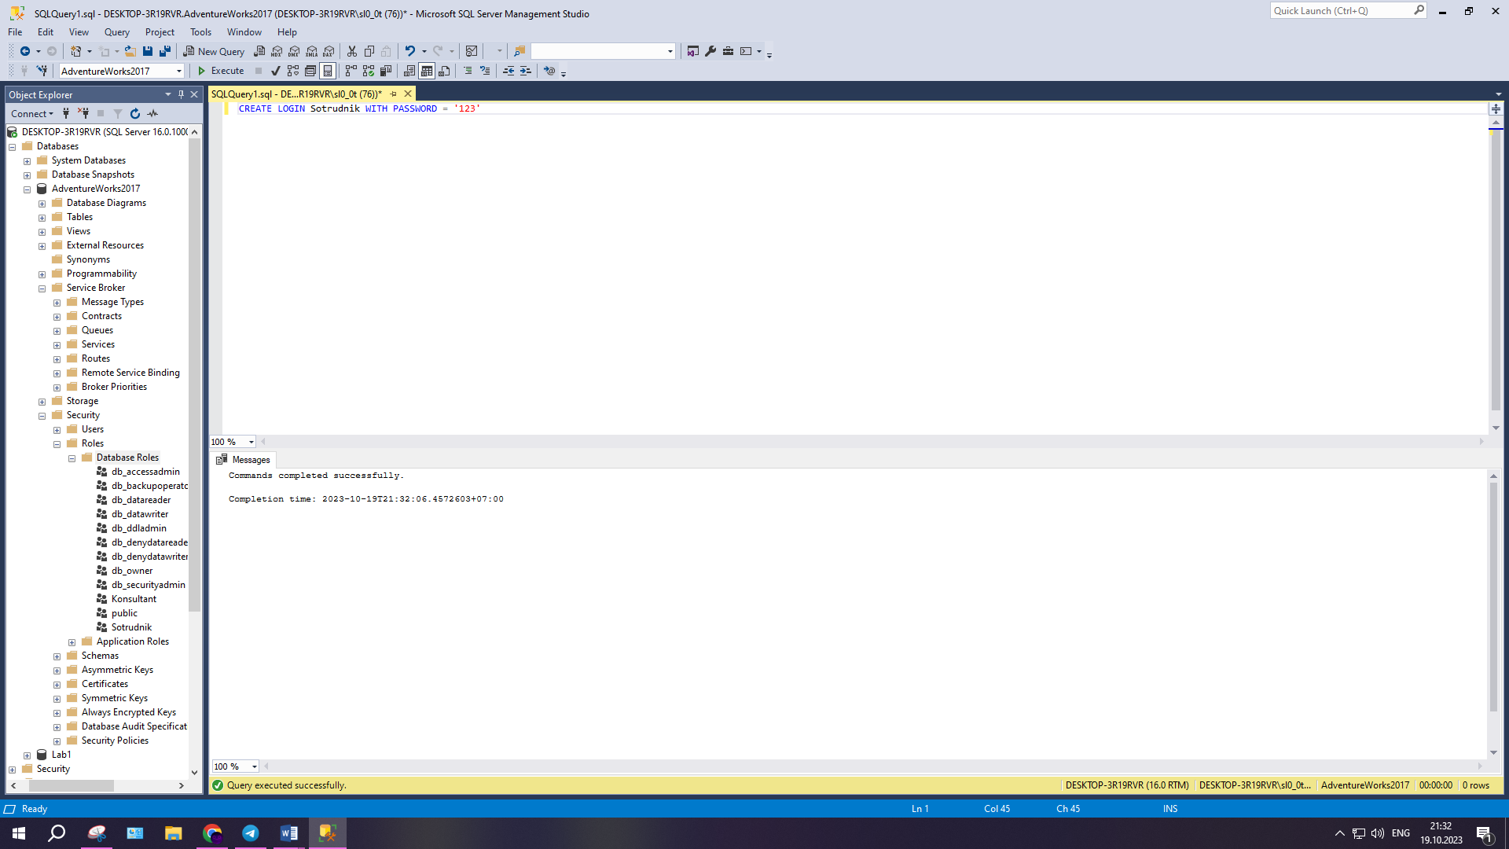Display Estimated Execution Plan icon
The image size is (1509, 849).
point(293,71)
